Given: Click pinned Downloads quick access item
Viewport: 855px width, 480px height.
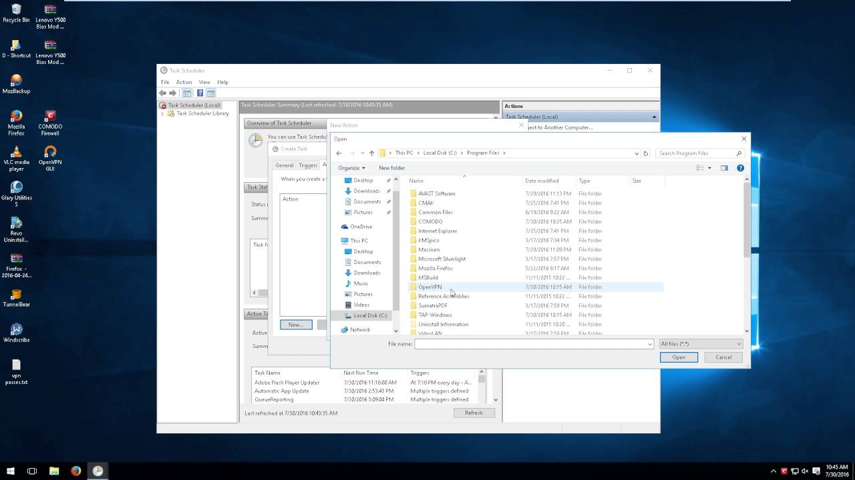Looking at the screenshot, I should click(x=367, y=191).
